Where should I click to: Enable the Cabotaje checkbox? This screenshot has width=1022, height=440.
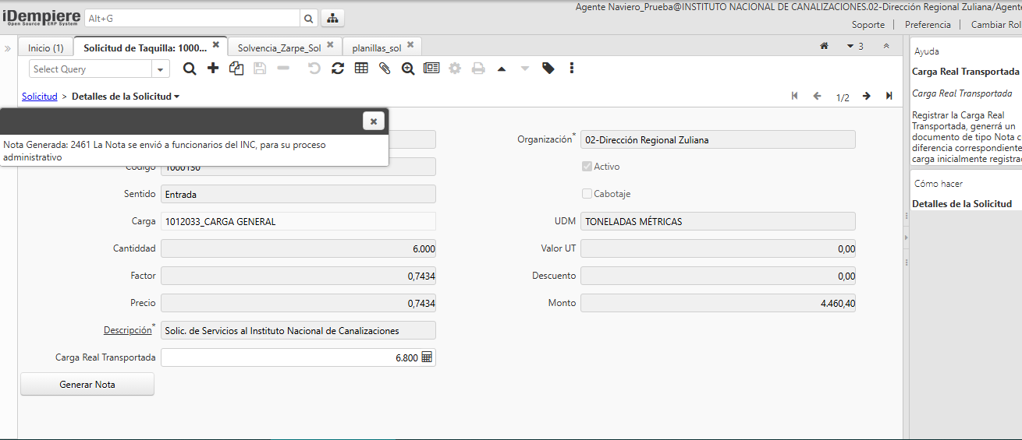tap(587, 194)
